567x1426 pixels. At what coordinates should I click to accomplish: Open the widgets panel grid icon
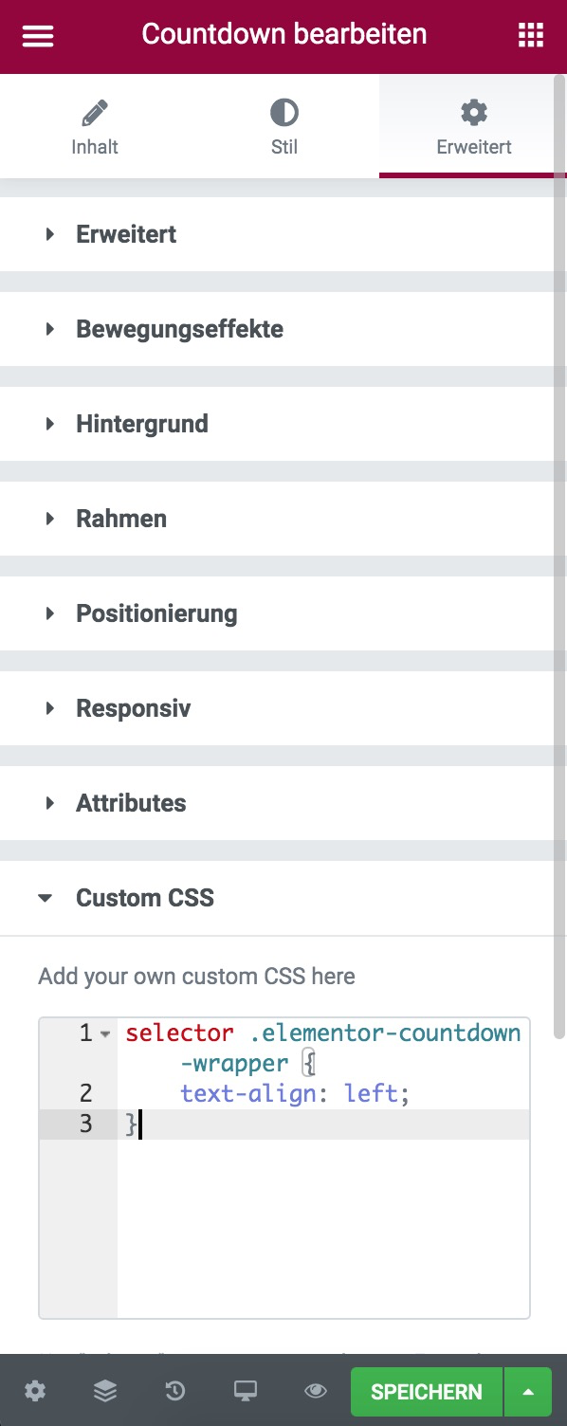point(531,35)
